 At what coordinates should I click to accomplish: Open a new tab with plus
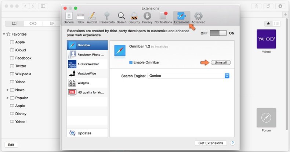[x=285, y=14]
